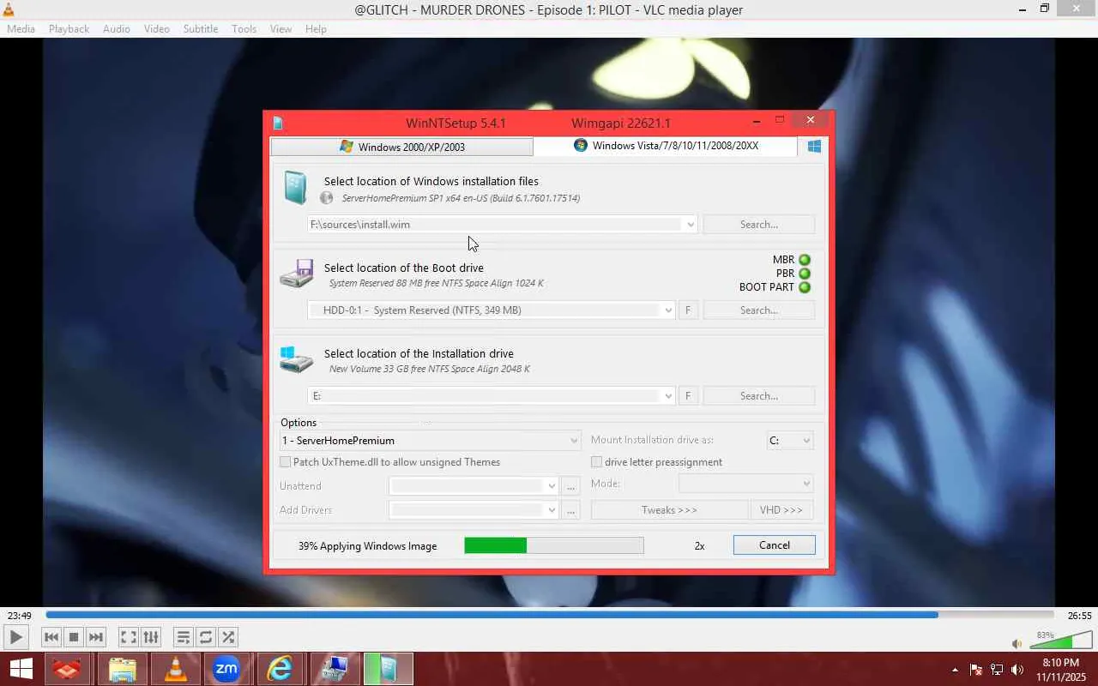Click the F format button for Boot drive
Screen dimensions: 1098x686
click(688, 310)
